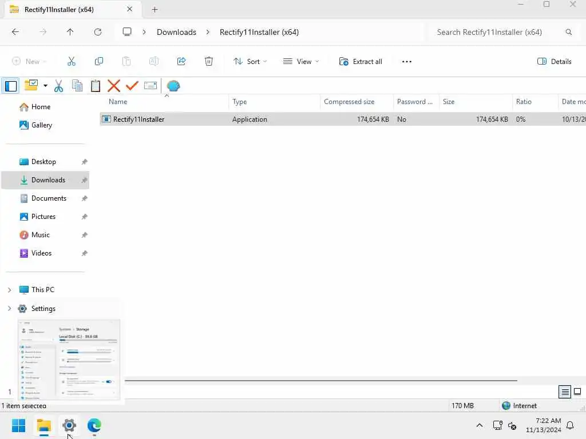Click the This PC monitor icon in address bar
The image size is (586, 439).
(x=127, y=32)
